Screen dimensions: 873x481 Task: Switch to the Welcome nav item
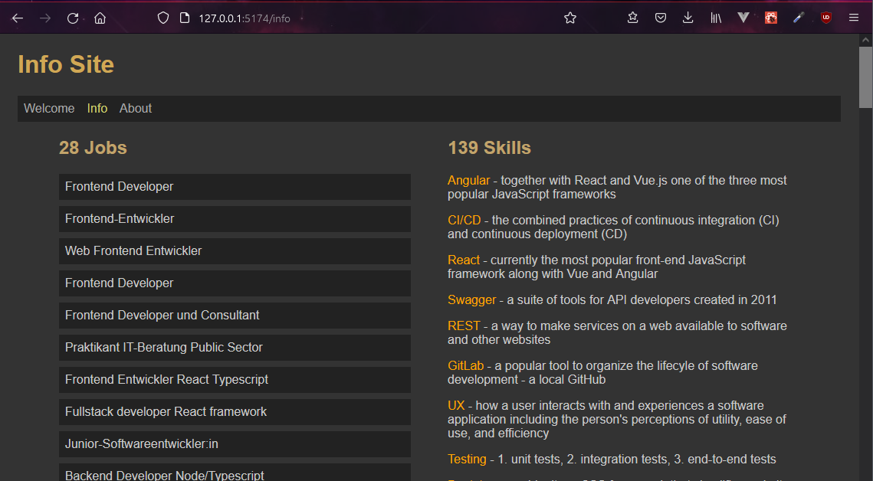[x=49, y=109]
